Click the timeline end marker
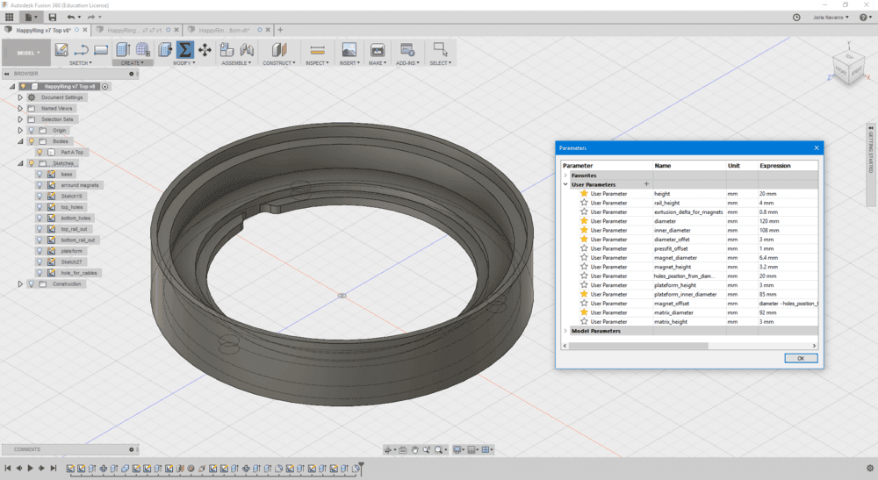The image size is (878, 480). (361, 469)
